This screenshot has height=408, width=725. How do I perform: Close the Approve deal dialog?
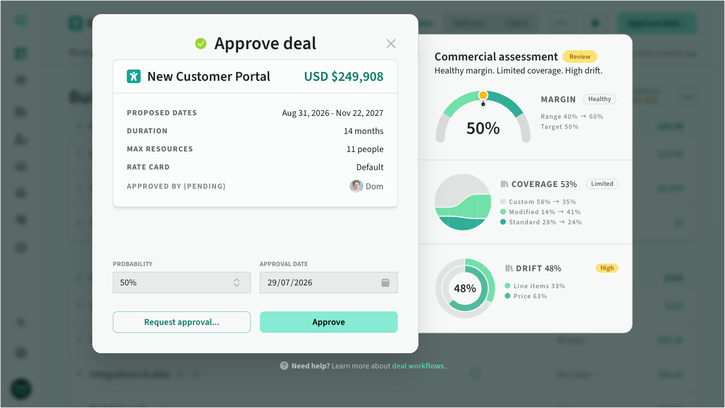tap(391, 44)
